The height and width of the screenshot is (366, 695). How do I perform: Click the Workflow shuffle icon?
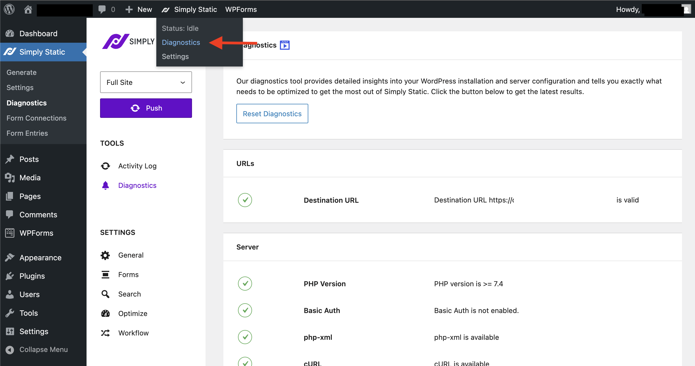click(105, 333)
